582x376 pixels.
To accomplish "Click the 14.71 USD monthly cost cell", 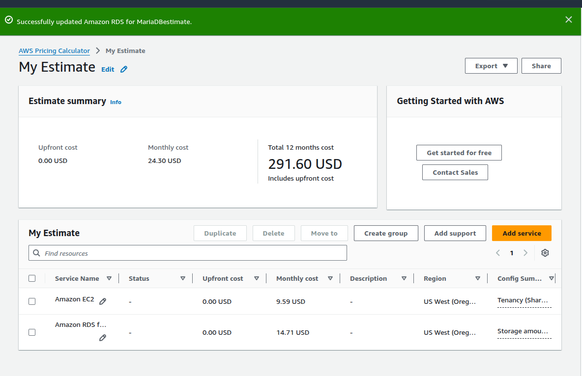I will coord(292,333).
